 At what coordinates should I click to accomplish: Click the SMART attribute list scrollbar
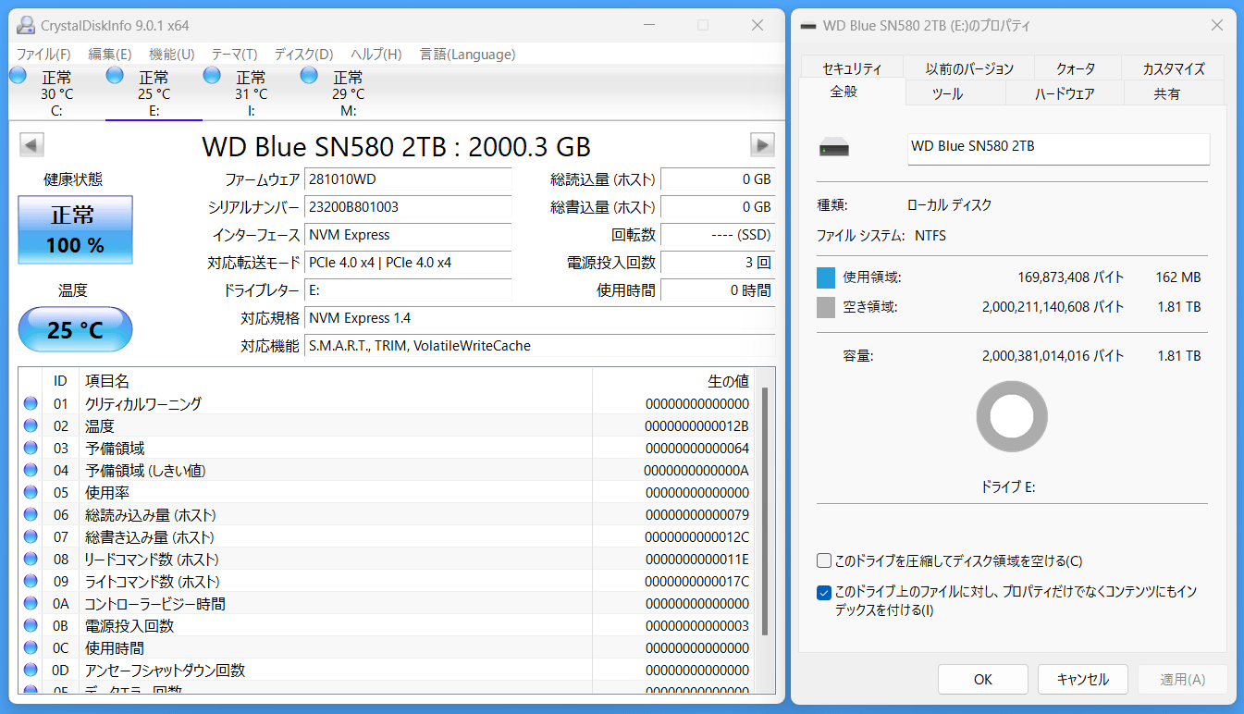click(x=764, y=511)
